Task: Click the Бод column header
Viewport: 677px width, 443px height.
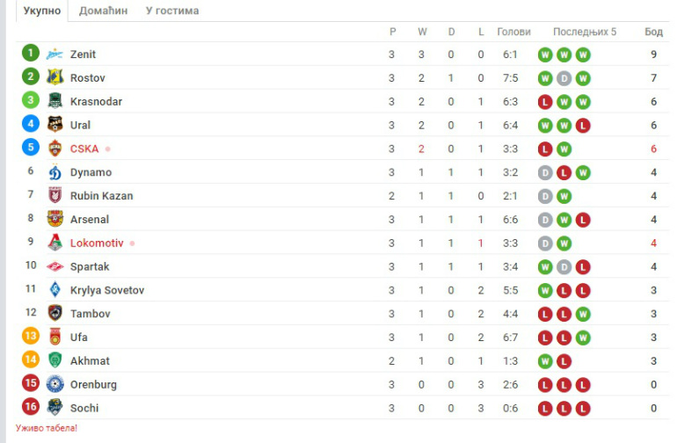Action: (653, 32)
